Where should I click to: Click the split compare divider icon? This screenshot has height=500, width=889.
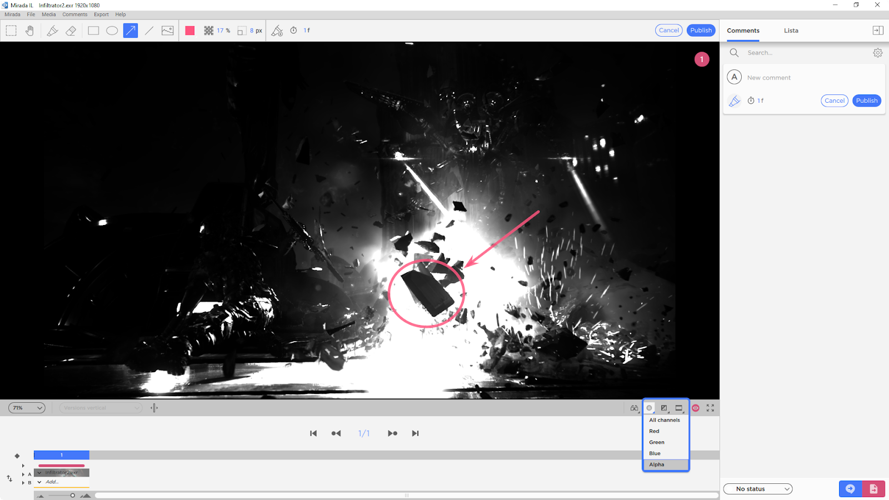154,408
